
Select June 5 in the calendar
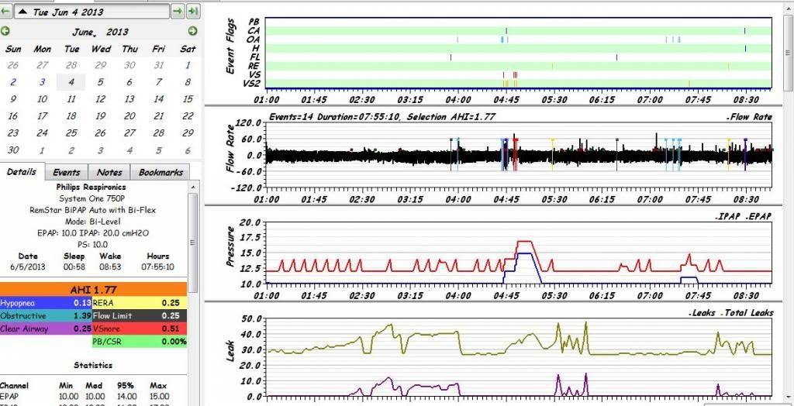point(100,82)
